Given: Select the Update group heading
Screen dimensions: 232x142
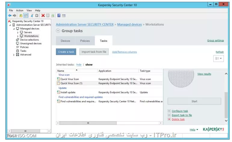Looking at the screenshot, I should pyautogui.click(x=63, y=88).
